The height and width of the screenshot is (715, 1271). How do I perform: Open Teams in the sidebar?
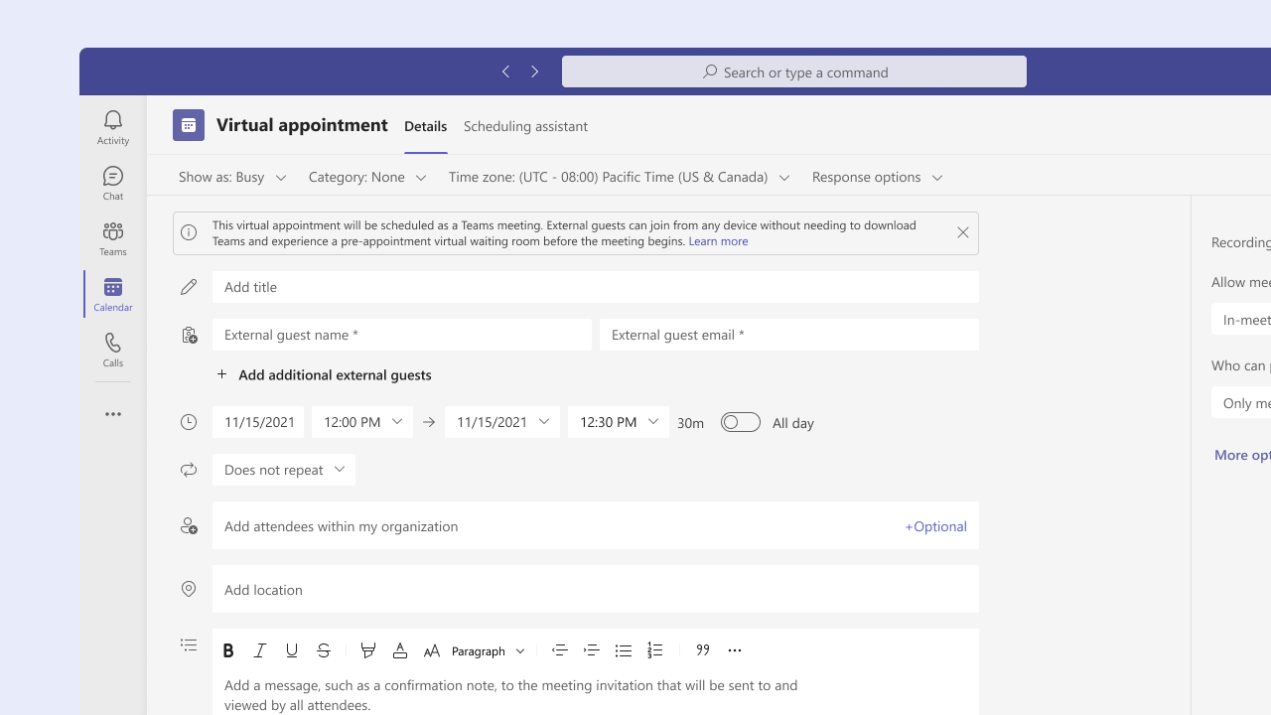[113, 239]
